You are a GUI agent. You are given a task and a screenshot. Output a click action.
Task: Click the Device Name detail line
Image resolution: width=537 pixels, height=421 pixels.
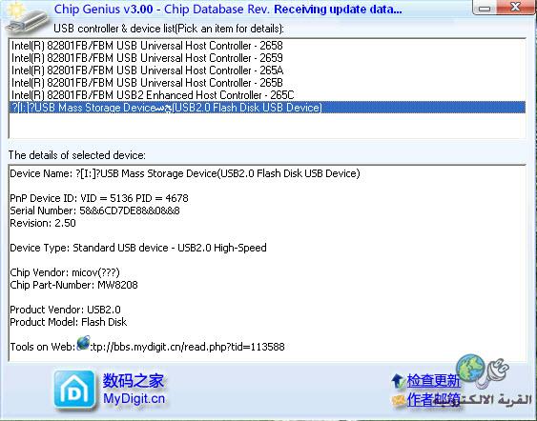point(185,173)
